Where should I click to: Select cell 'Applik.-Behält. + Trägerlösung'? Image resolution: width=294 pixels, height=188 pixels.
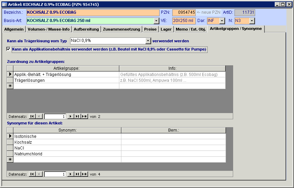coord(66,75)
